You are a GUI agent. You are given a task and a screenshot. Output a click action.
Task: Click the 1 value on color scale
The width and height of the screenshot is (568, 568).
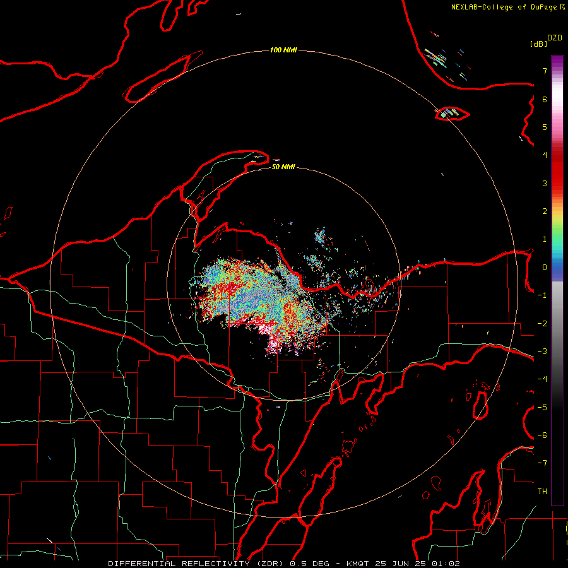pyautogui.click(x=545, y=239)
